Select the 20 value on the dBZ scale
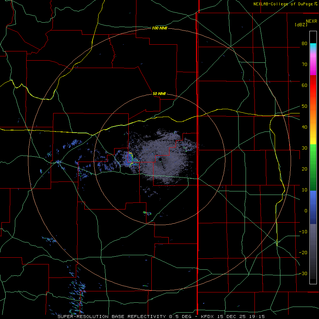This screenshot has height=319, width=319. [304, 169]
